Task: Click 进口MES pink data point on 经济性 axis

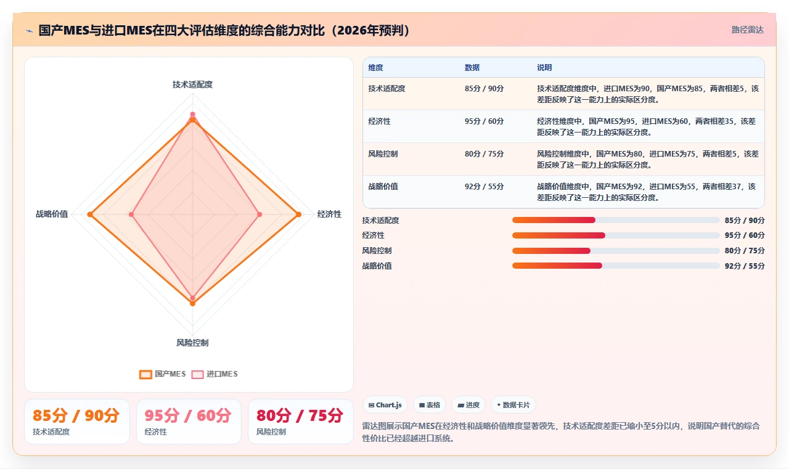Action: 260,214
